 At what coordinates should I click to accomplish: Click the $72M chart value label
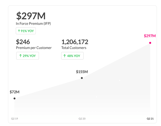[x=15, y=92]
